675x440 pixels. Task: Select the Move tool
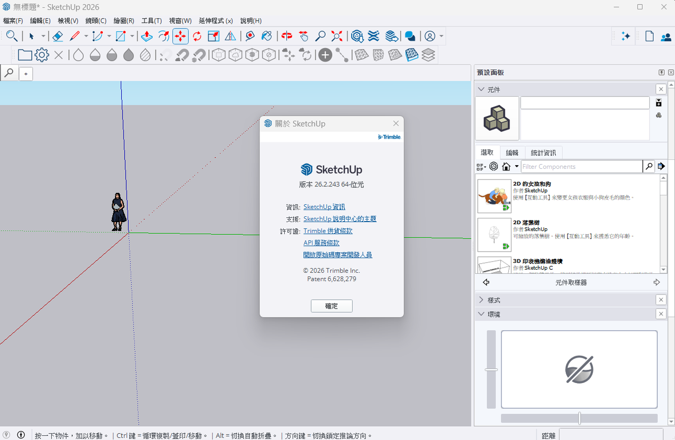tap(180, 36)
